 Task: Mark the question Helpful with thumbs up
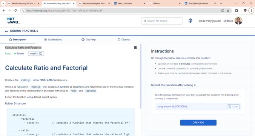(x=36, y=53)
